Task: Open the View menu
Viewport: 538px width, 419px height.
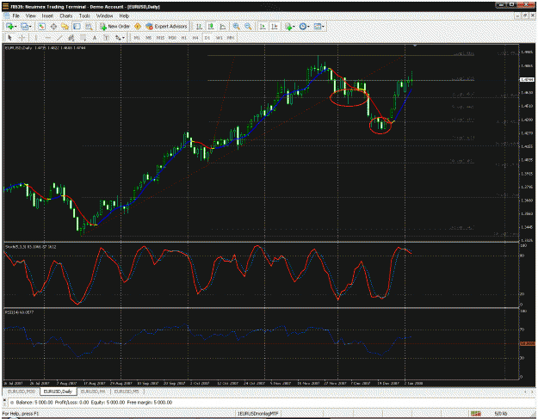Action: pos(30,15)
